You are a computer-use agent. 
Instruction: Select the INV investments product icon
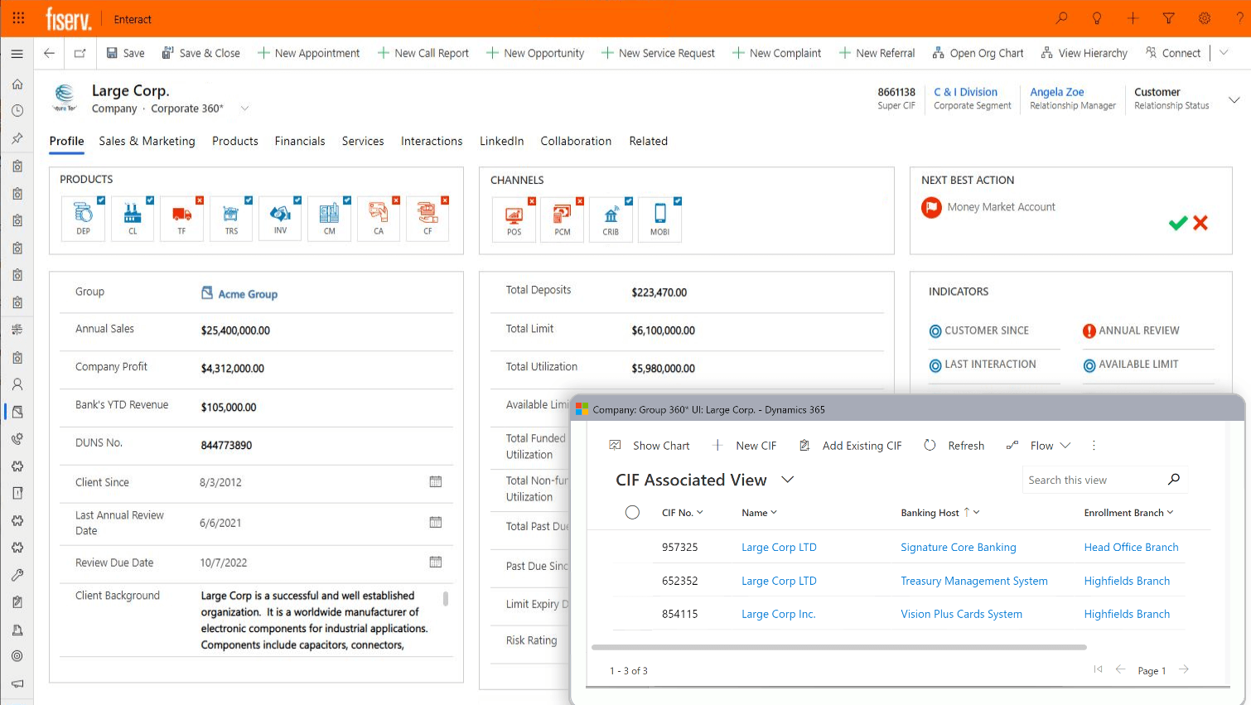[280, 218]
